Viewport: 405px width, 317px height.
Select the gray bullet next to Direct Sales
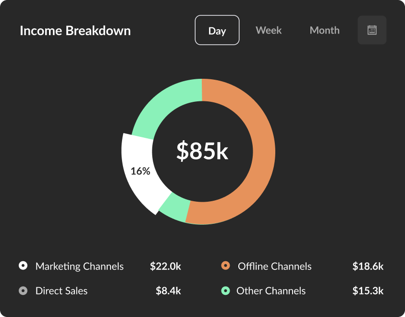[x=22, y=290]
